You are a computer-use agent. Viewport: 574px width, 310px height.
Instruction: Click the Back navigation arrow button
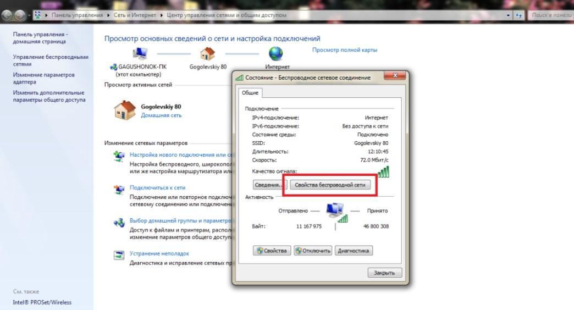[x=7, y=15]
